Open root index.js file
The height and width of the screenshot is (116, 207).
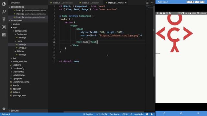(16, 92)
